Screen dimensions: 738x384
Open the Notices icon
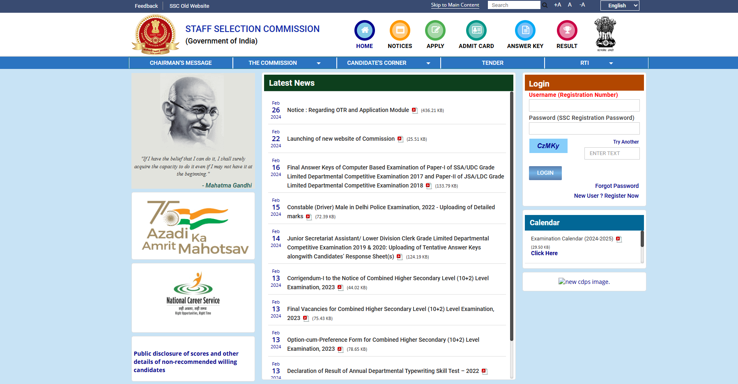(x=400, y=30)
